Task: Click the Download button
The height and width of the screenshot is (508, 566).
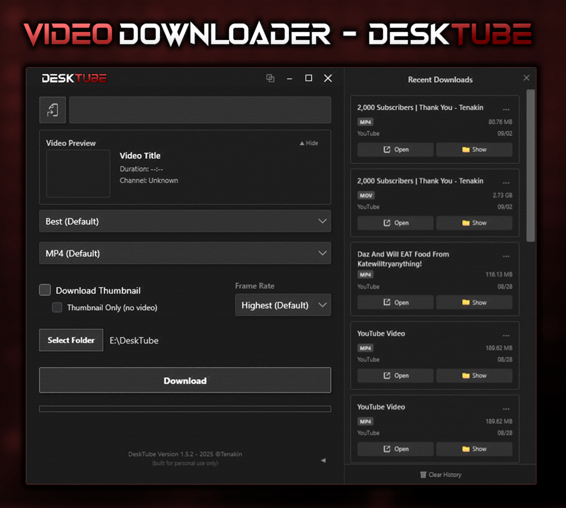Action: [x=185, y=380]
